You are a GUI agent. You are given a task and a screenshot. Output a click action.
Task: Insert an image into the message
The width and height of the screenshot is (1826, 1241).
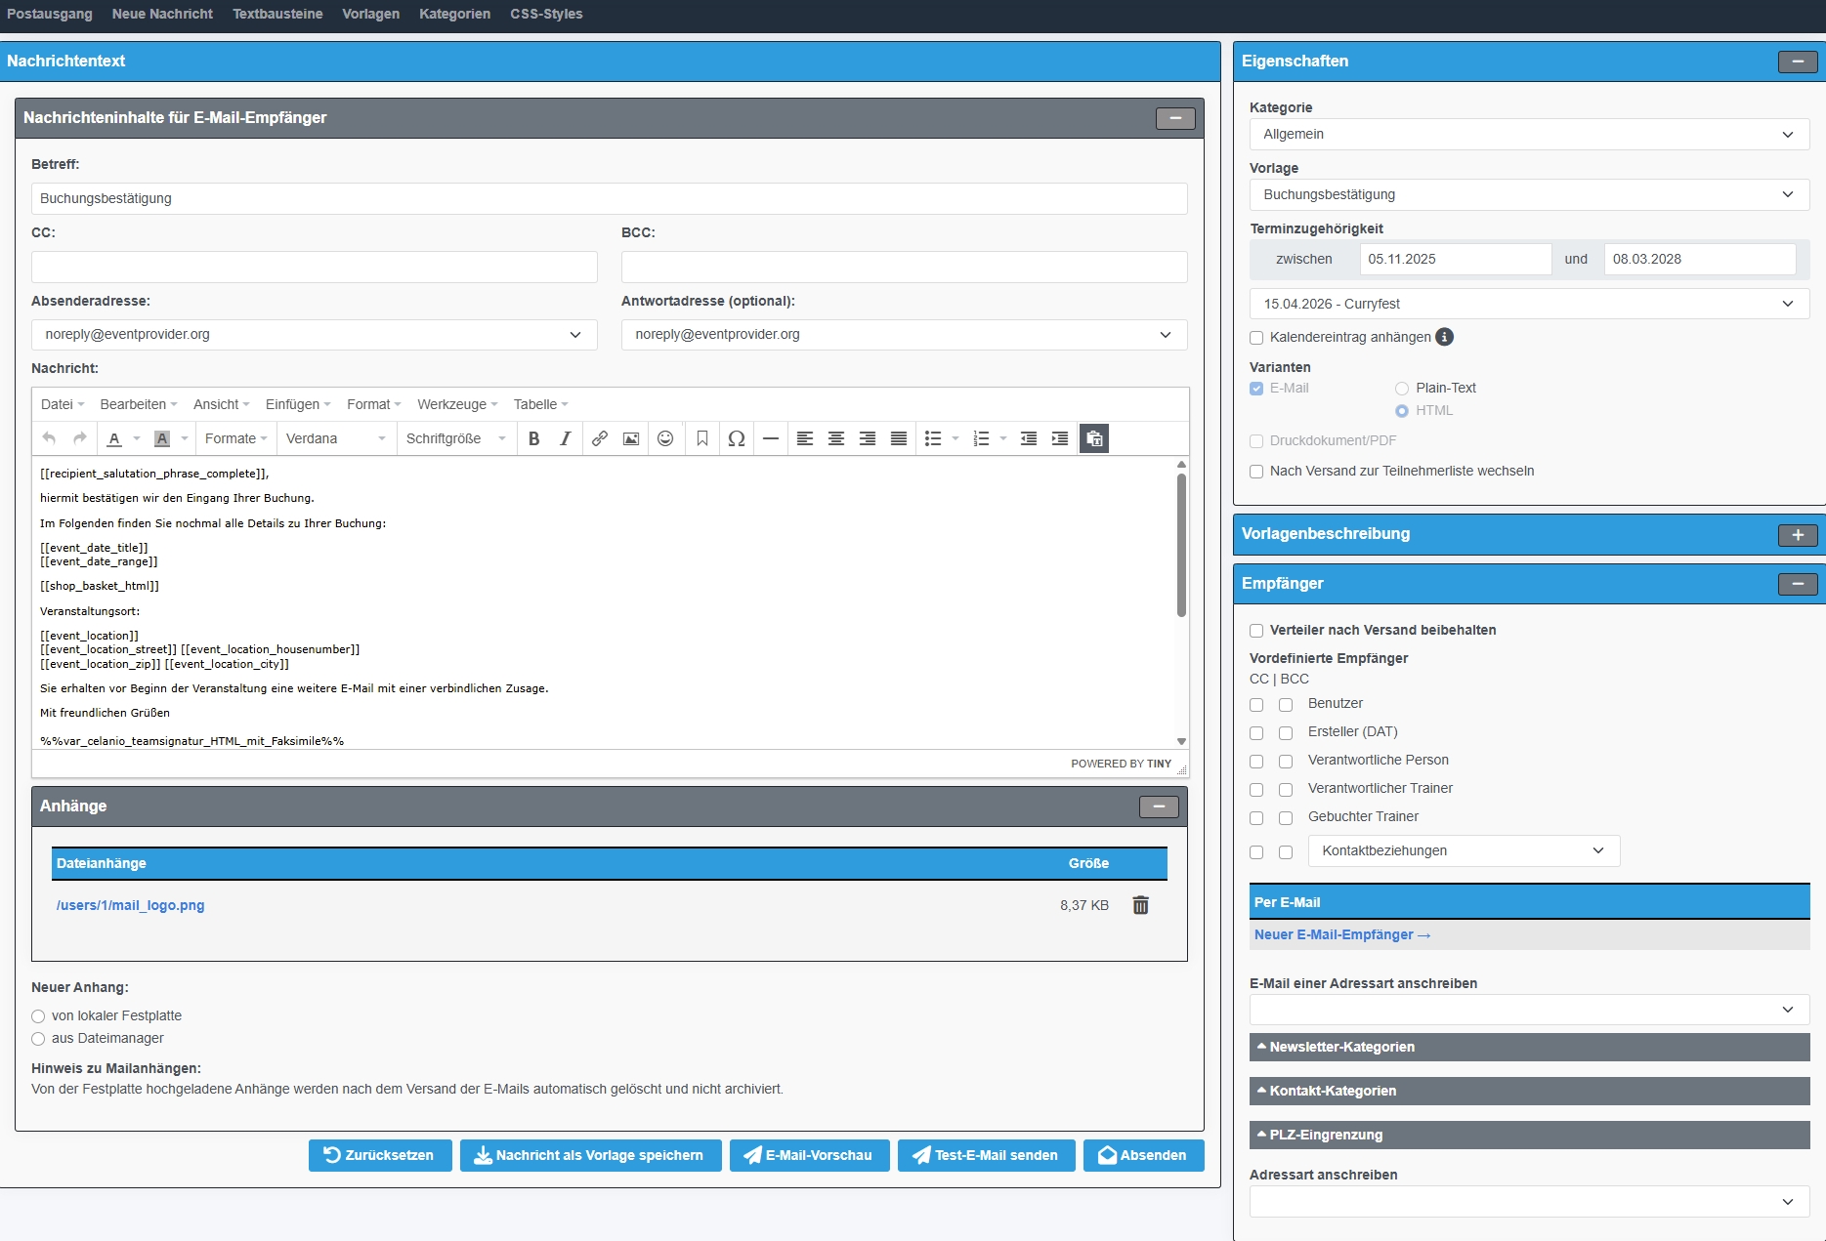coord(631,438)
